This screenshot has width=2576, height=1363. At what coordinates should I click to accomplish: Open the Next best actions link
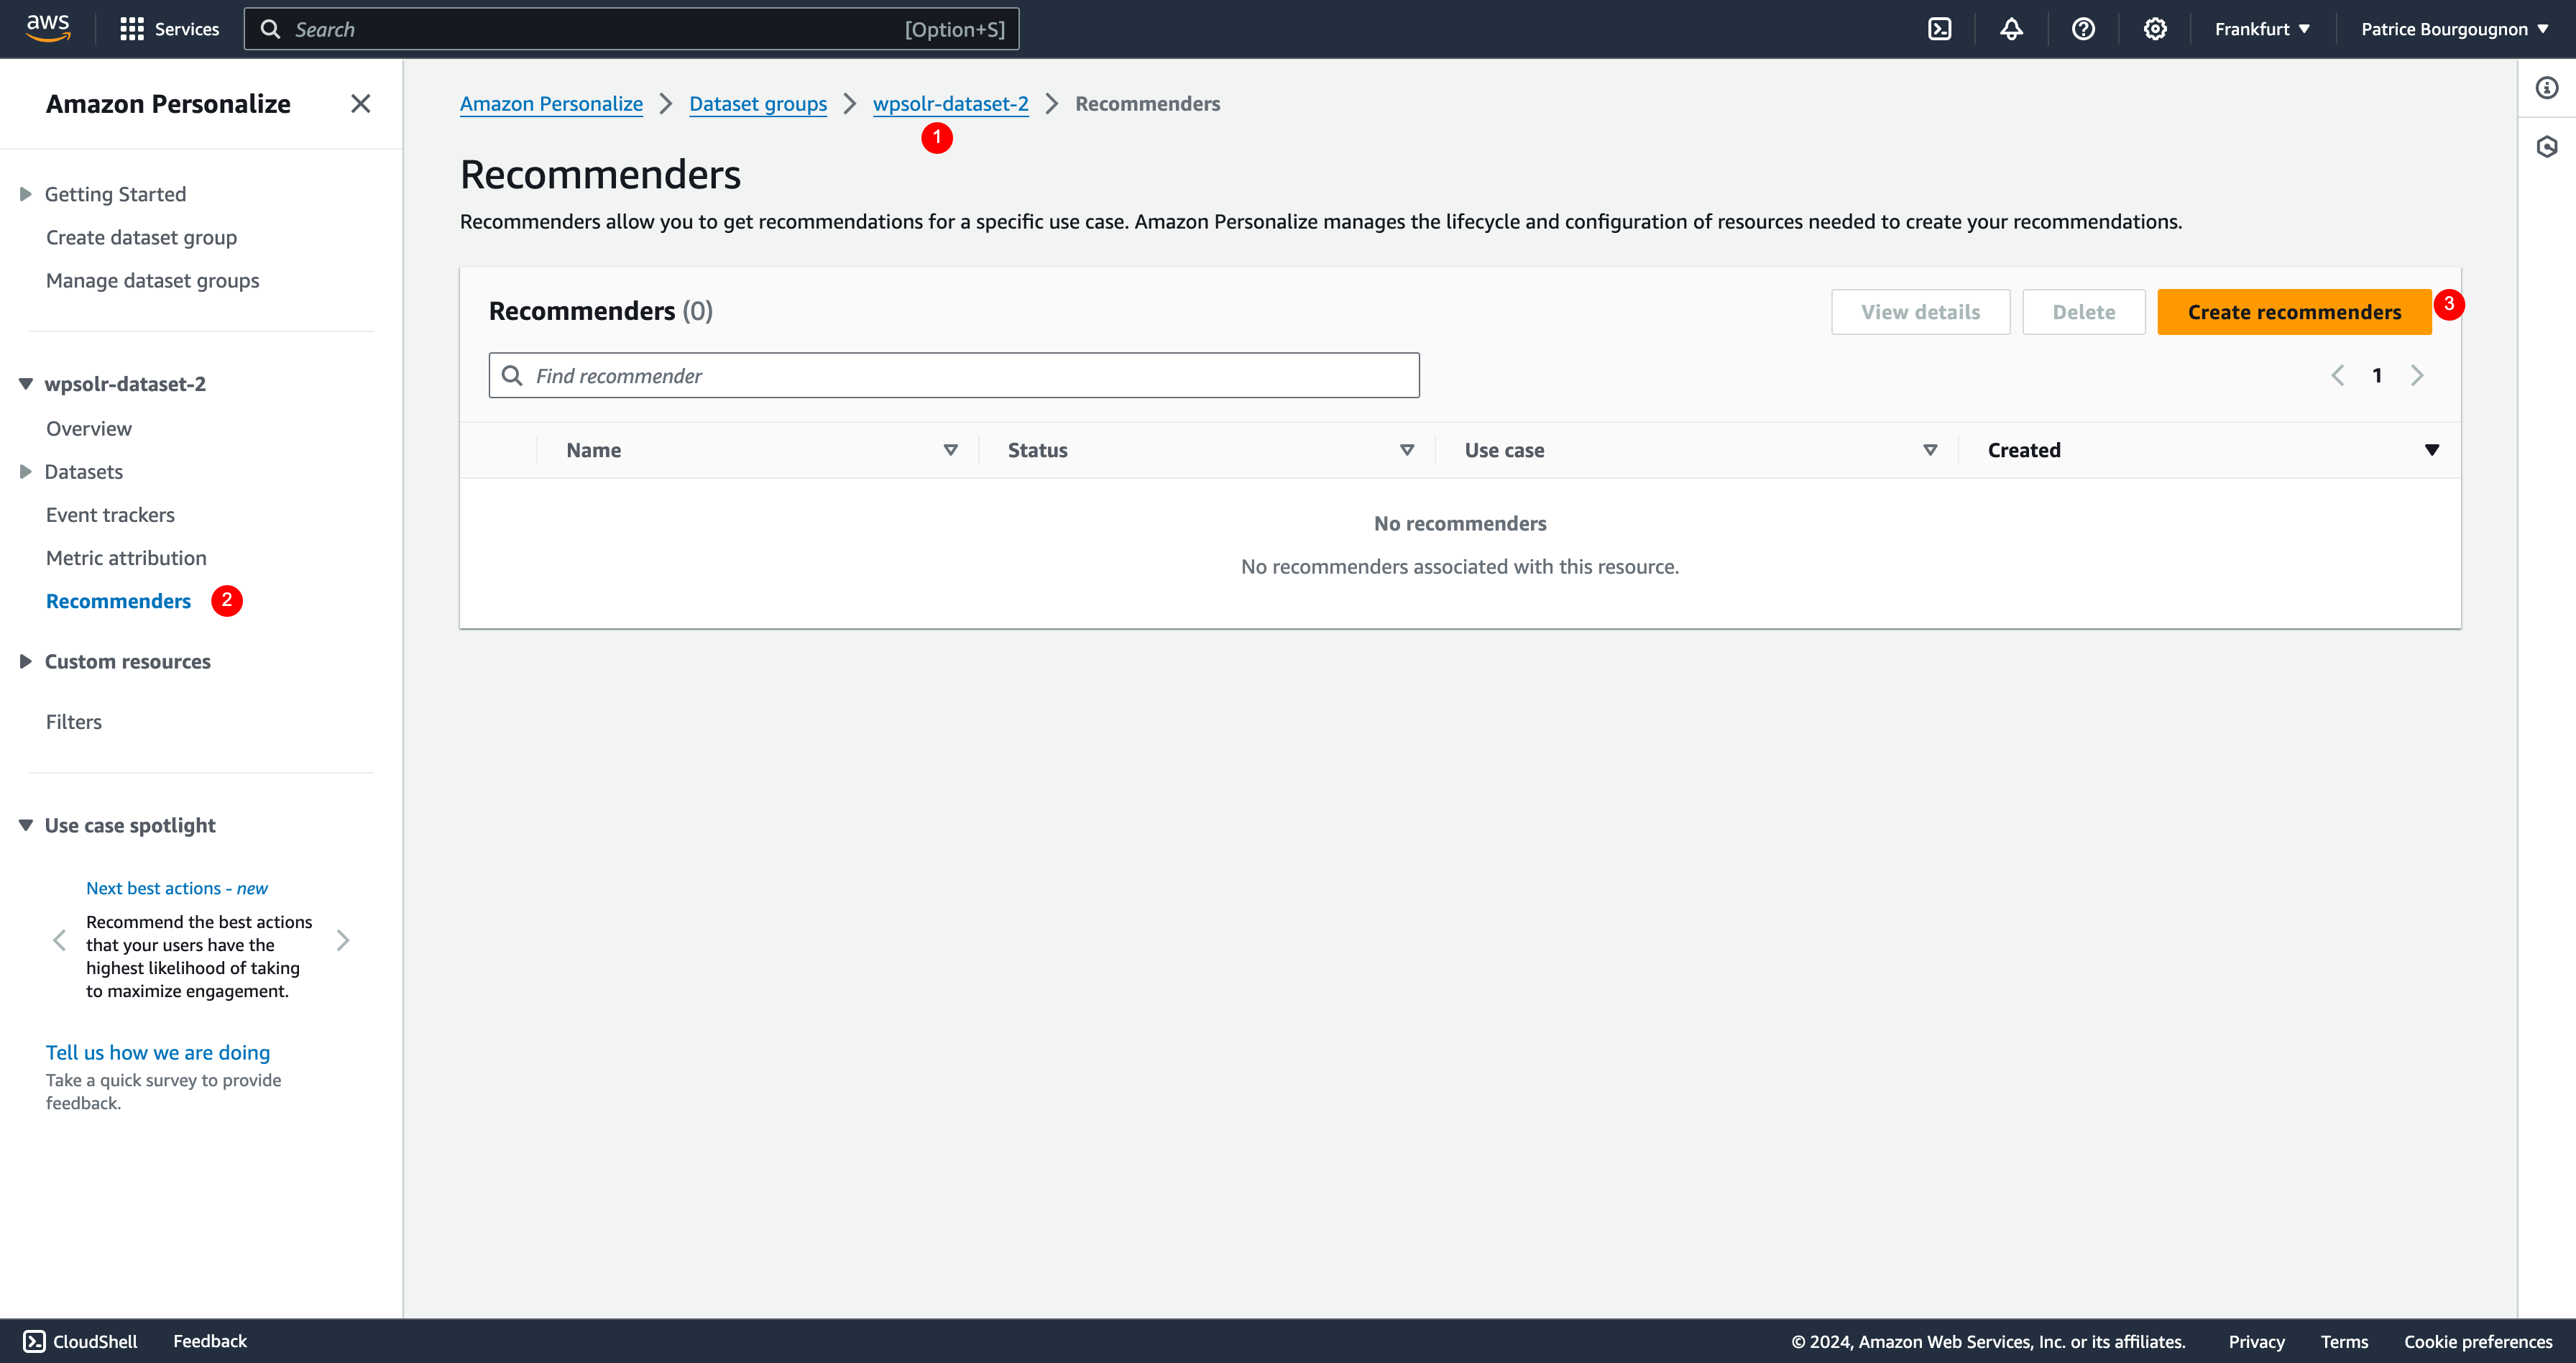pyautogui.click(x=177, y=888)
